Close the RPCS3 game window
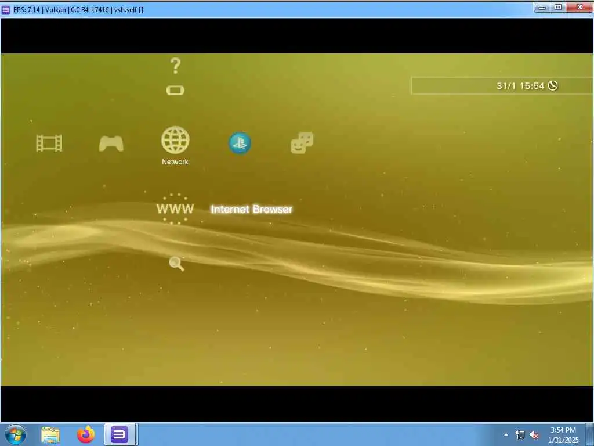The width and height of the screenshot is (594, 446). click(x=579, y=7)
